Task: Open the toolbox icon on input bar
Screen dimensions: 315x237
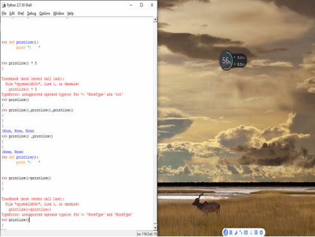Action: 256,233
